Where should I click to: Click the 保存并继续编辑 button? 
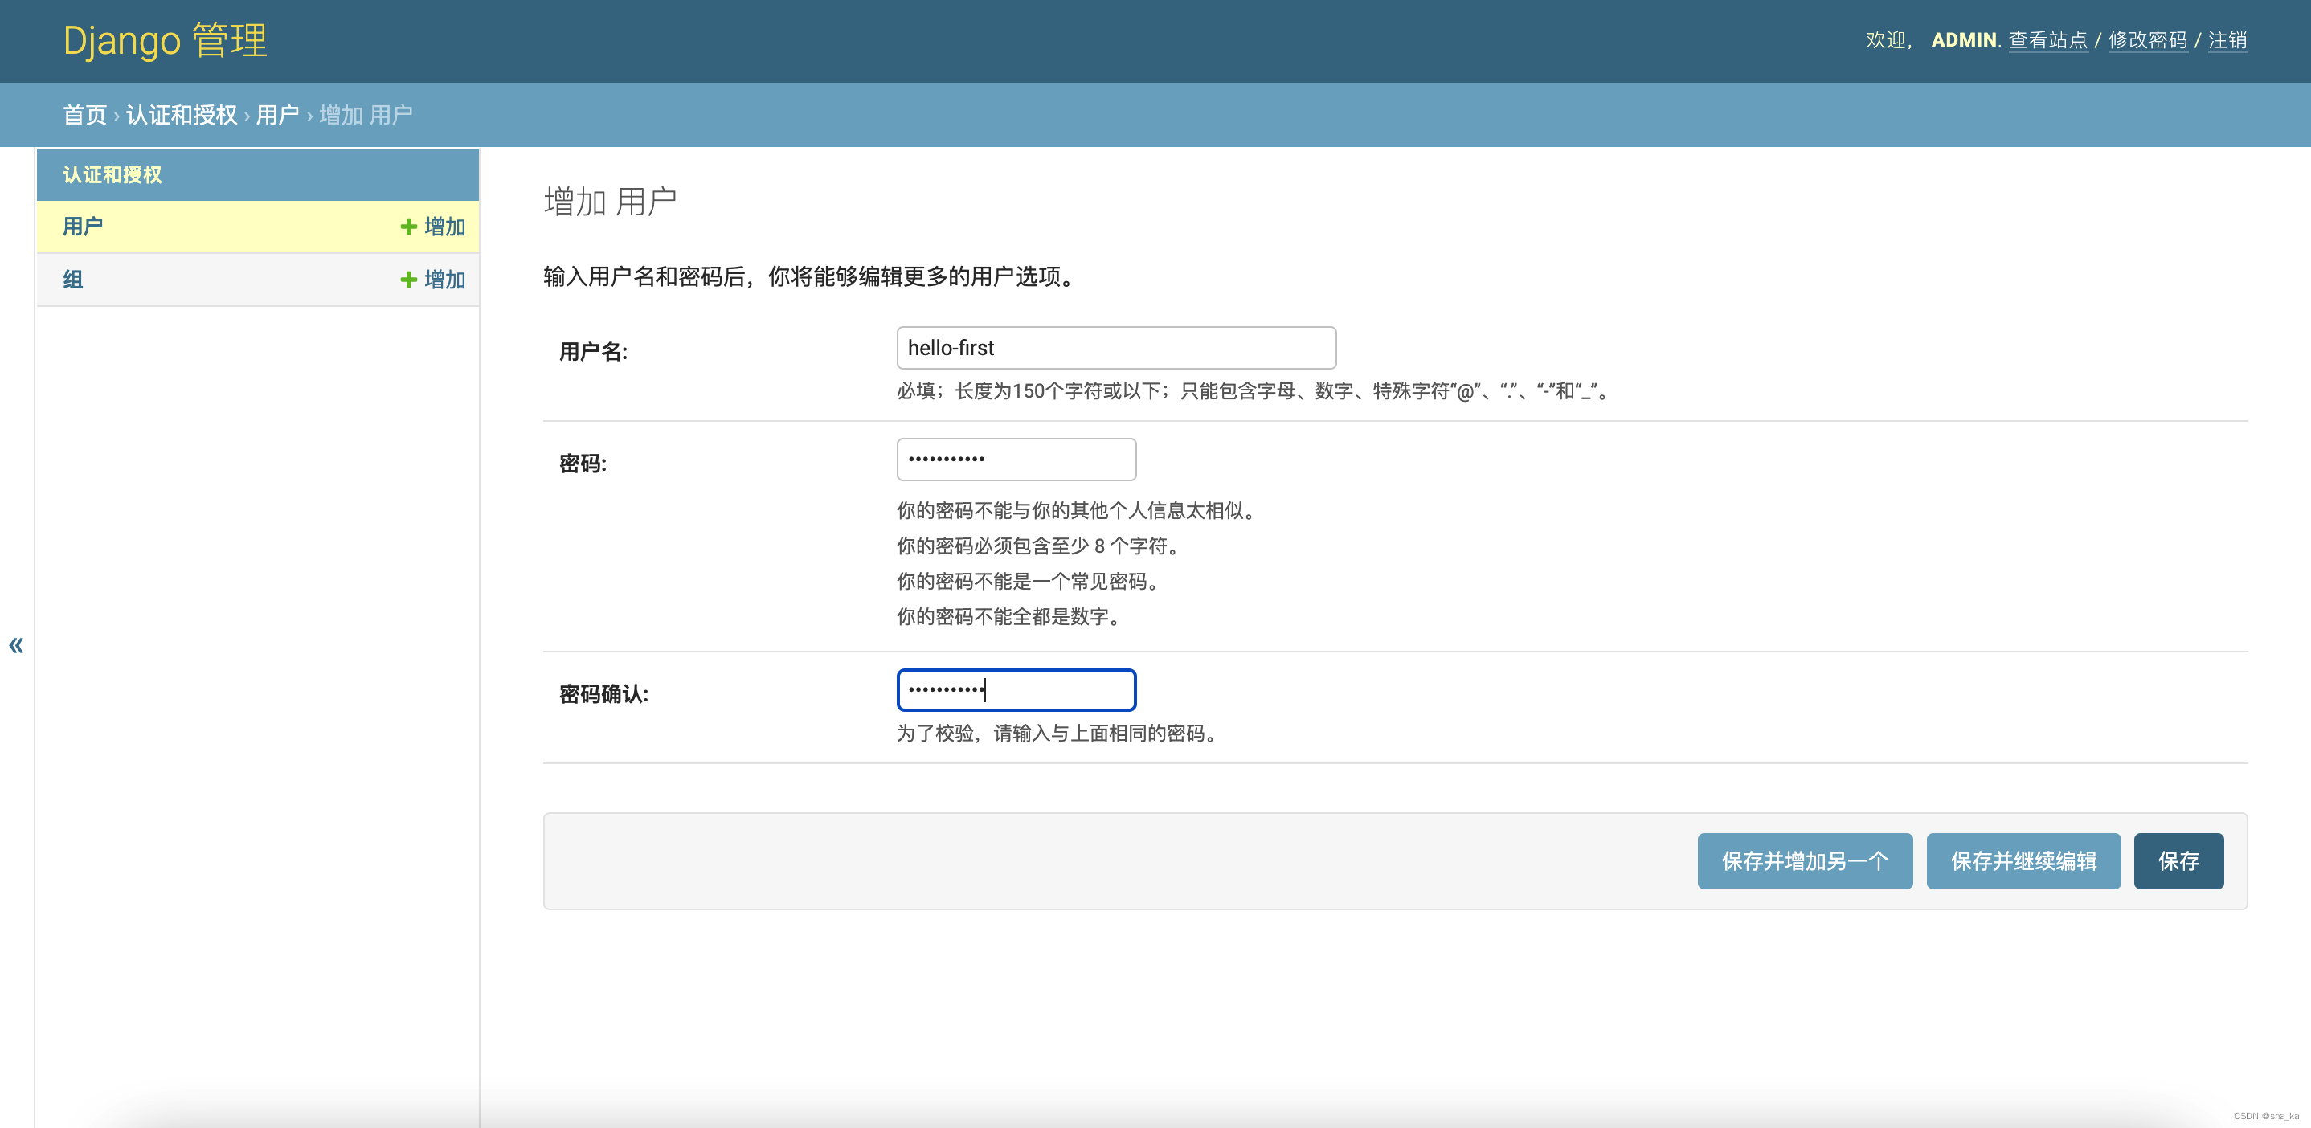(2023, 860)
